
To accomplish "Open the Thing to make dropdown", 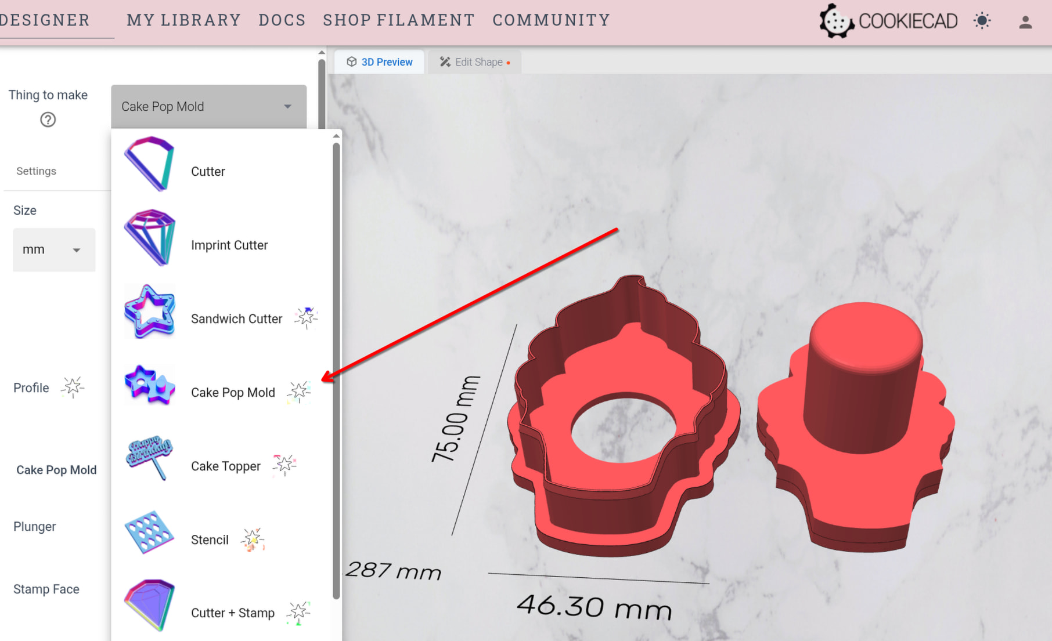I will pyautogui.click(x=208, y=106).
